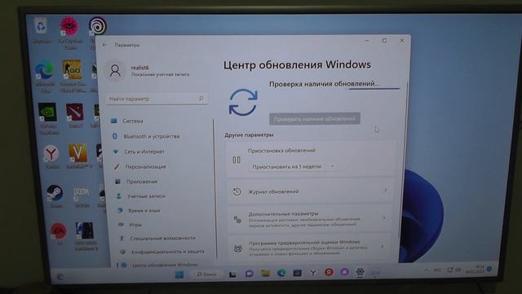Click the Найти параметр search field
The width and height of the screenshot is (522, 294).
pos(157,99)
